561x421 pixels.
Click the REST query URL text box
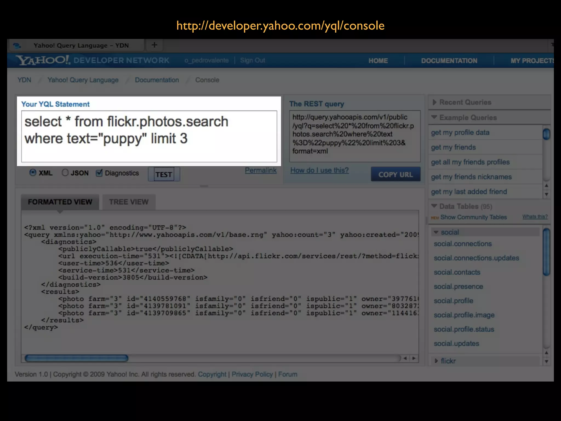(355, 136)
